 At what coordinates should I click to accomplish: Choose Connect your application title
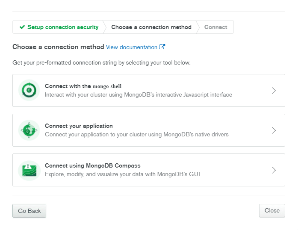[x=79, y=126]
